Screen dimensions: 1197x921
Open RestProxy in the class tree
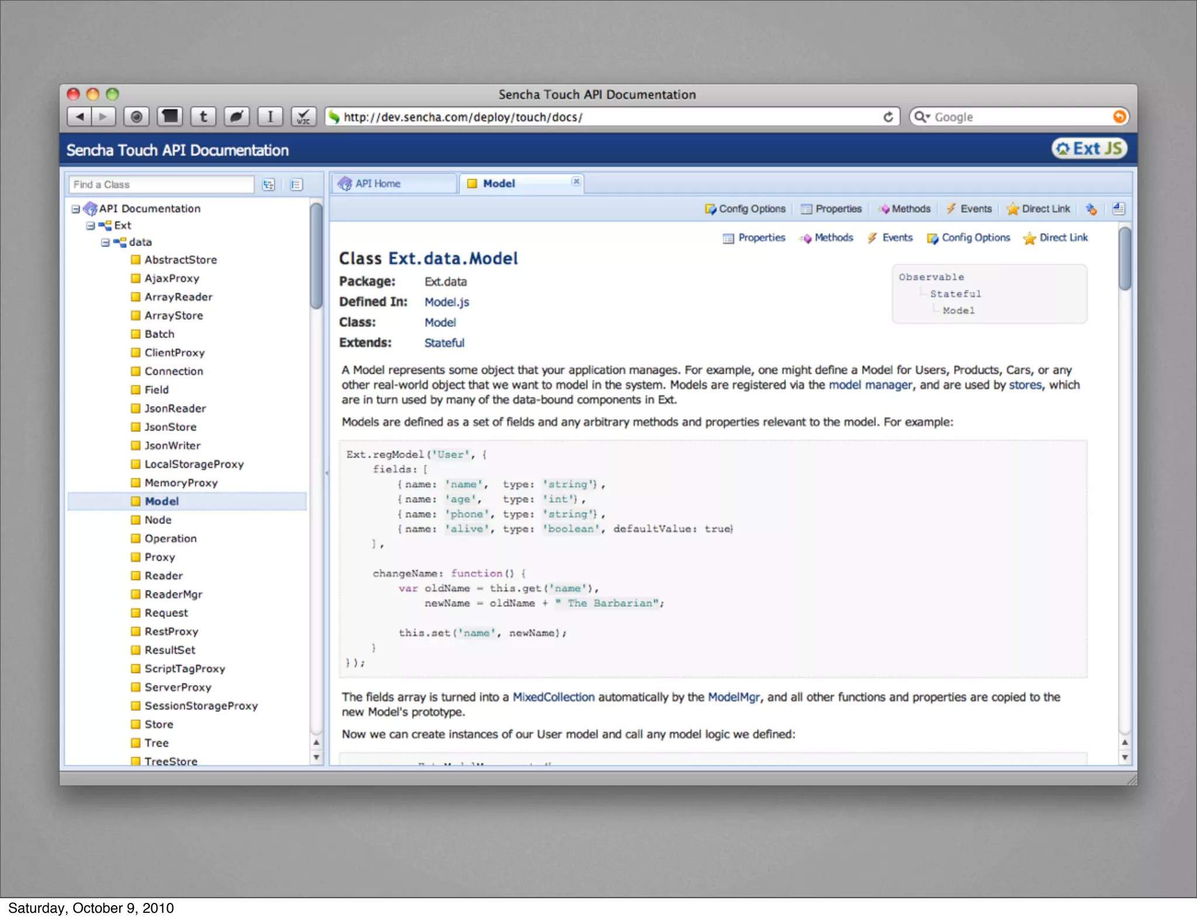pos(171,632)
